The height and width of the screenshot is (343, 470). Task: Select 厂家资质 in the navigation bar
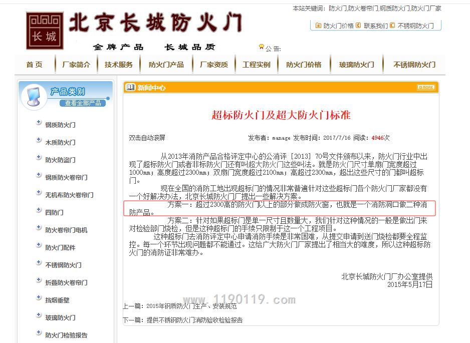pos(214,65)
